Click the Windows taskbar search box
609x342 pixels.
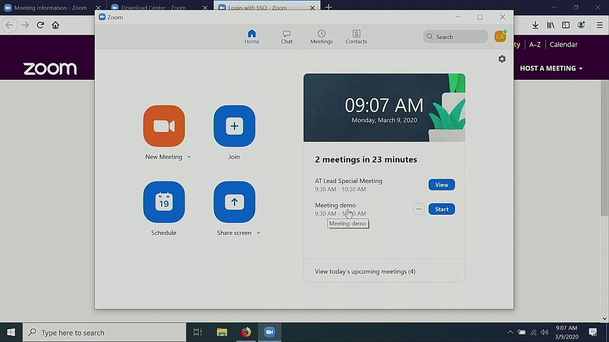pyautogui.click(x=104, y=332)
